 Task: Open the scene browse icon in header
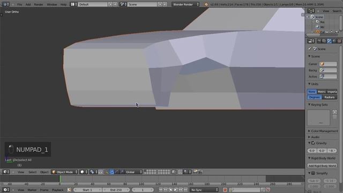[x=123, y=4]
